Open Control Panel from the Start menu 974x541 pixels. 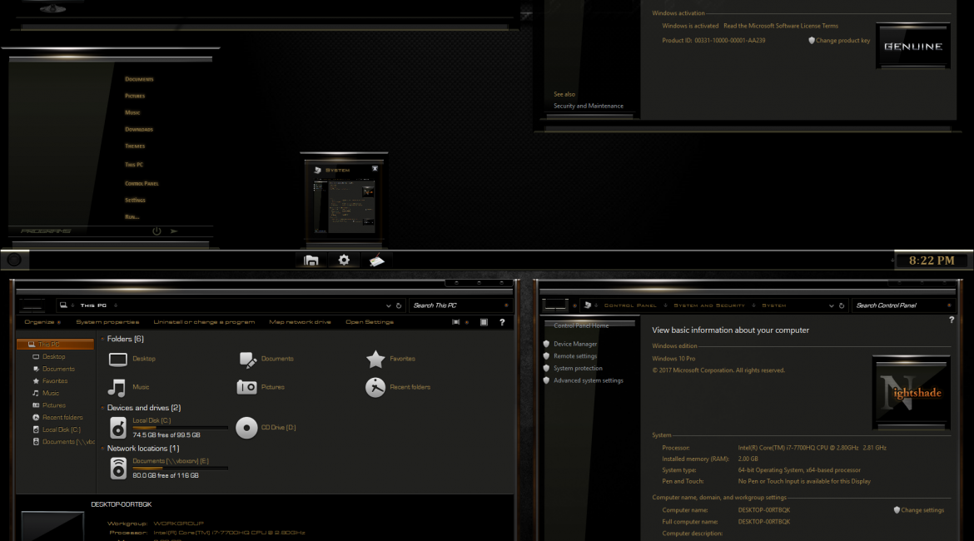pyautogui.click(x=142, y=184)
